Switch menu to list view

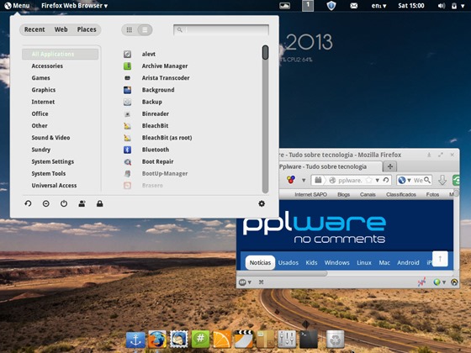[x=145, y=29]
